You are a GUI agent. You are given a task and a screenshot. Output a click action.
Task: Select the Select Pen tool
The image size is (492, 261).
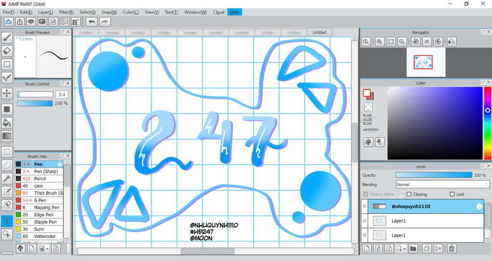click(7, 192)
